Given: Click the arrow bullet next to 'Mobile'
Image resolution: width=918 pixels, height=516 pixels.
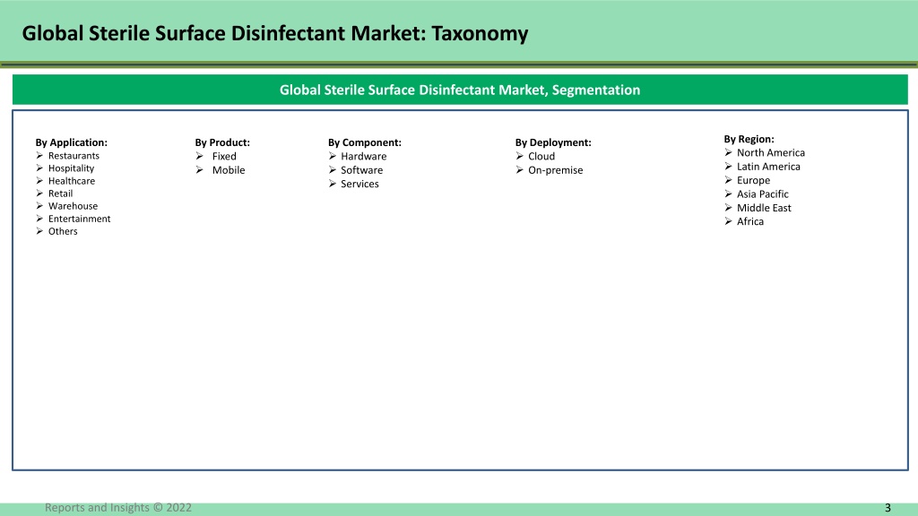Looking at the screenshot, I should [x=200, y=170].
